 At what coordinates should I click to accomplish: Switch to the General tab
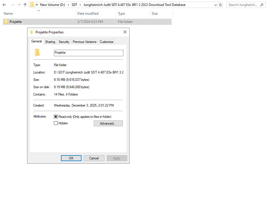click(36, 41)
